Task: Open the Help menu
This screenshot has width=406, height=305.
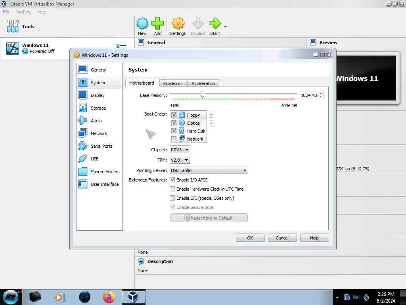Action: 41,12
